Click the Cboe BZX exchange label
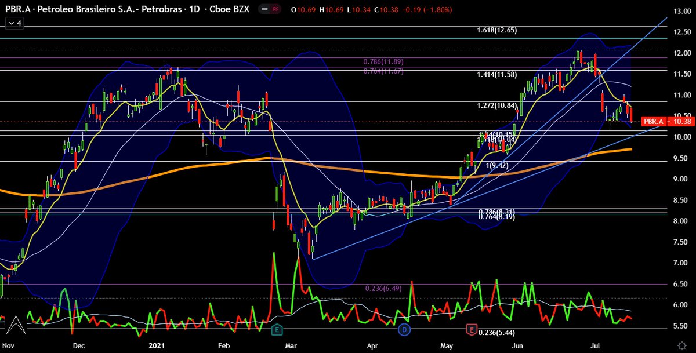This screenshot has height=353, width=696. [x=231, y=9]
